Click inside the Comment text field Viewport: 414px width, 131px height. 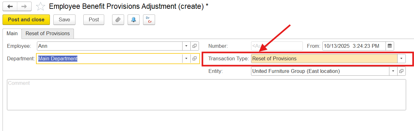(206, 95)
